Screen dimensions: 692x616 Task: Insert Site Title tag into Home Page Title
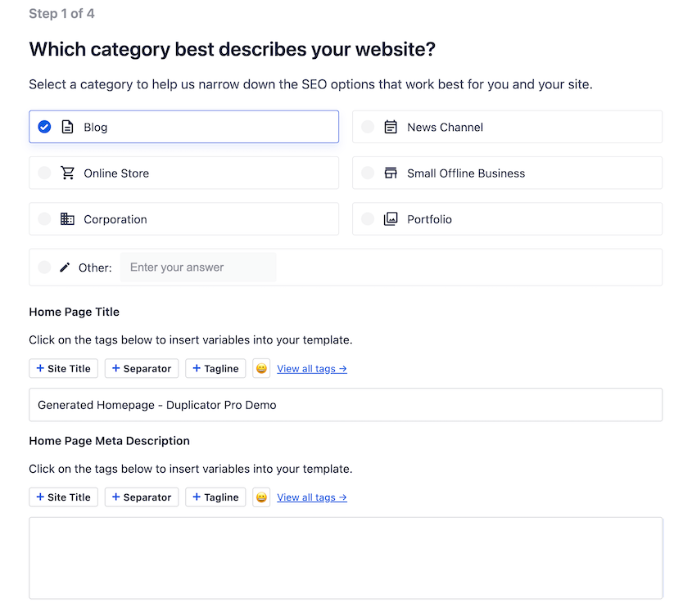[64, 369]
